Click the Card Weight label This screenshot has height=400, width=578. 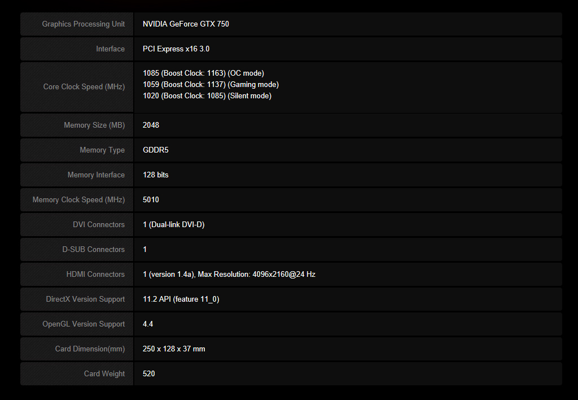(104, 373)
